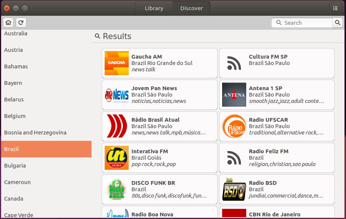Choose Bosnia and Herzegovina from the sidebar
346x219 pixels.
[x=35, y=133]
